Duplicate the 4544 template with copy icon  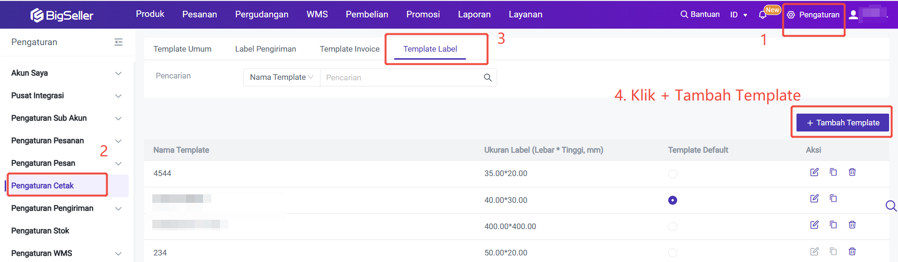833,172
